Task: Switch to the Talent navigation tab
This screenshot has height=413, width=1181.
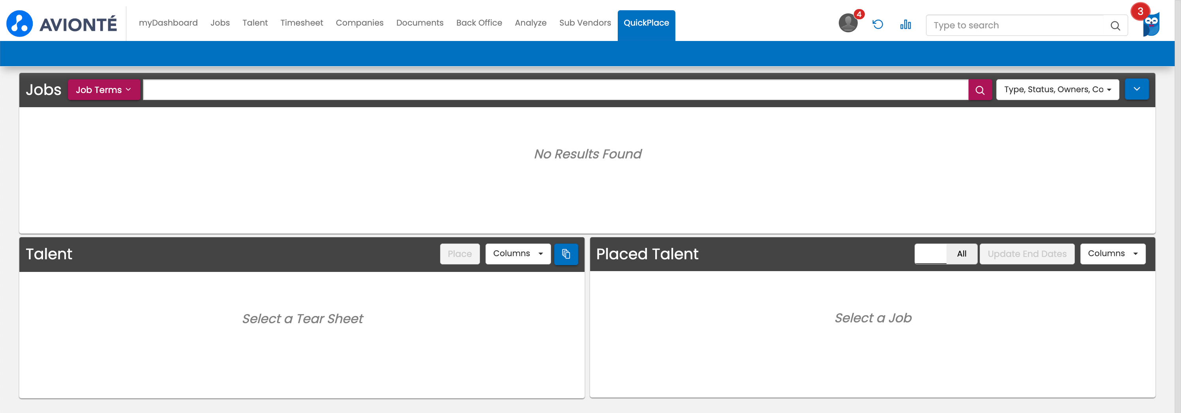Action: pyautogui.click(x=255, y=23)
